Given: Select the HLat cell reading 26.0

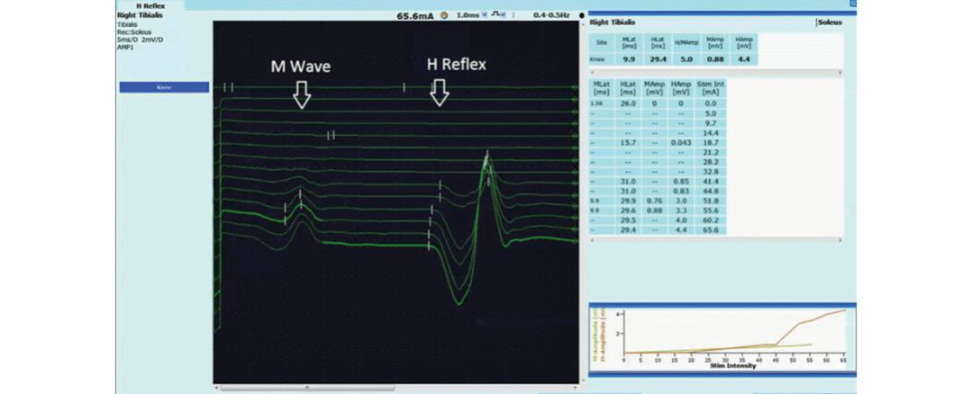Looking at the screenshot, I should click(628, 104).
